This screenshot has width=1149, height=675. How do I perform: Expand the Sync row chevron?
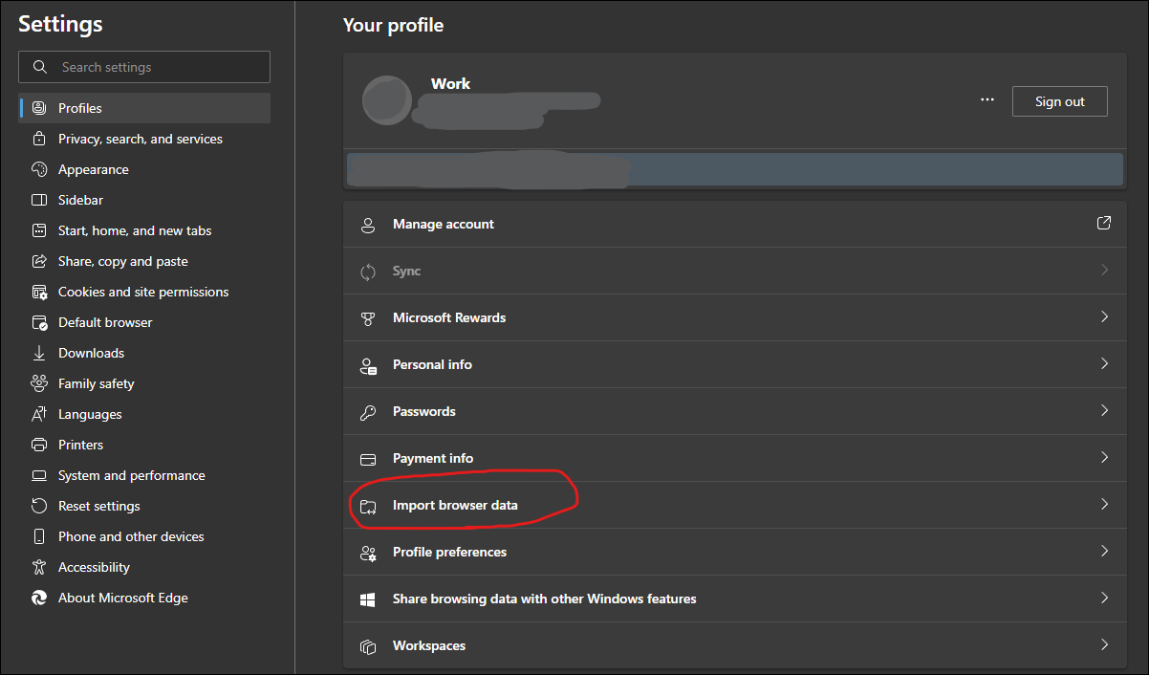click(1104, 270)
